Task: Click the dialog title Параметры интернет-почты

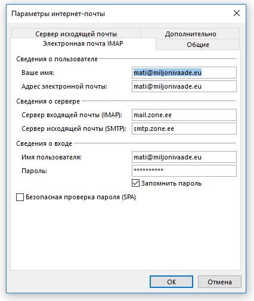Action: pos(58,14)
